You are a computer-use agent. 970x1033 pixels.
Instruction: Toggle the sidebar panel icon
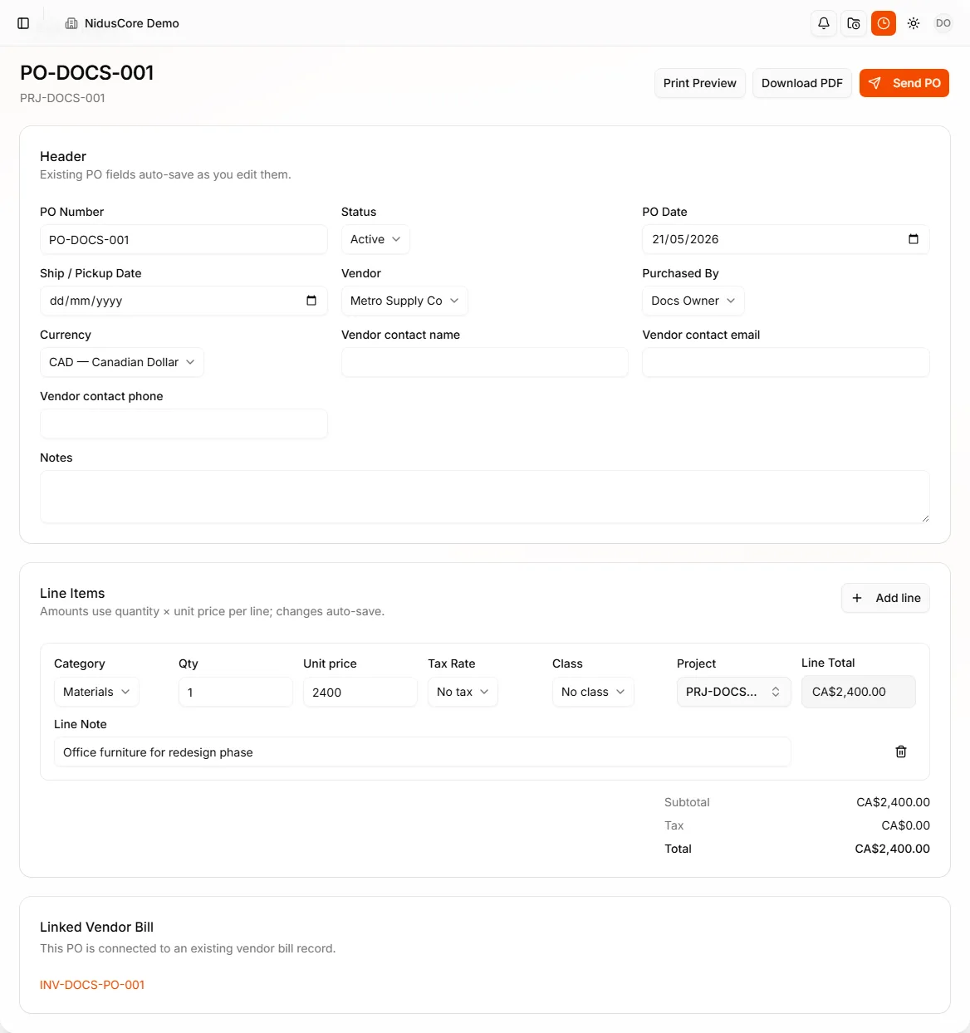pyautogui.click(x=23, y=23)
